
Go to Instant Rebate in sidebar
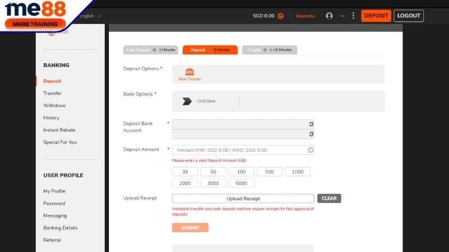click(x=59, y=130)
